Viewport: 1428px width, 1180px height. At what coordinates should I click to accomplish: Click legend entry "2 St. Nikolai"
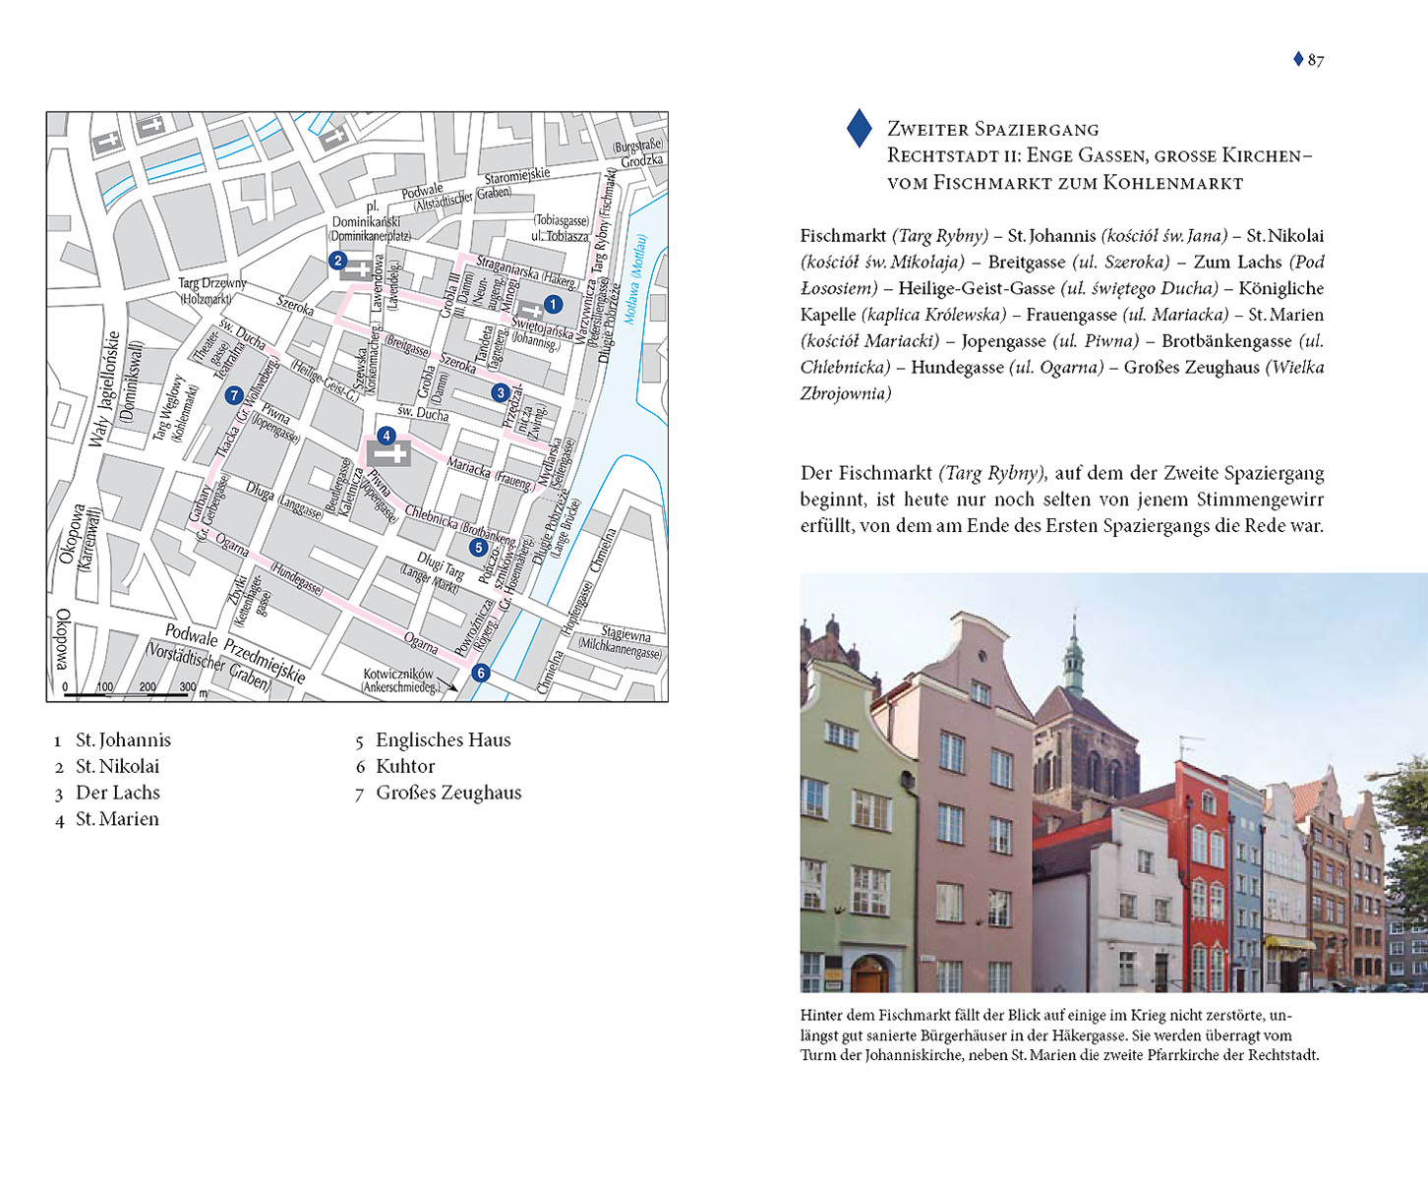coord(107,766)
